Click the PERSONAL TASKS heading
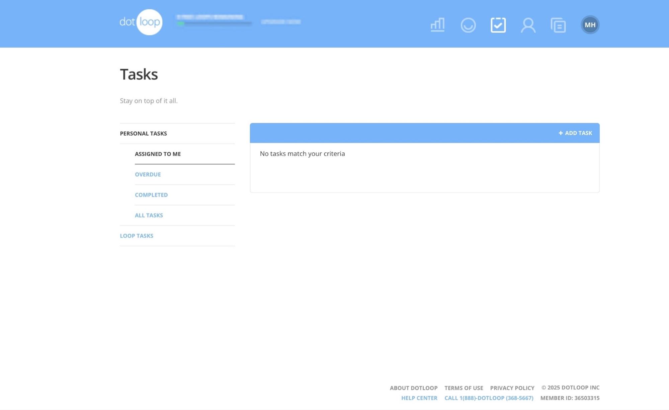This screenshot has height=410, width=669. point(143,133)
